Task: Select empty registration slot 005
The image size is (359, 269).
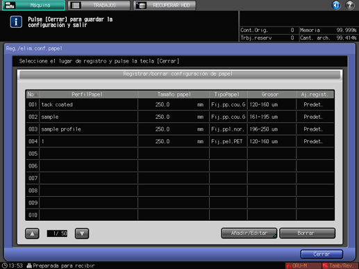Action: tap(180, 154)
